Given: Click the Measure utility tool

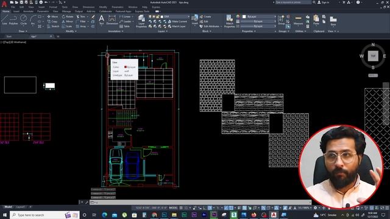Looking at the screenshot, I should (298, 20).
